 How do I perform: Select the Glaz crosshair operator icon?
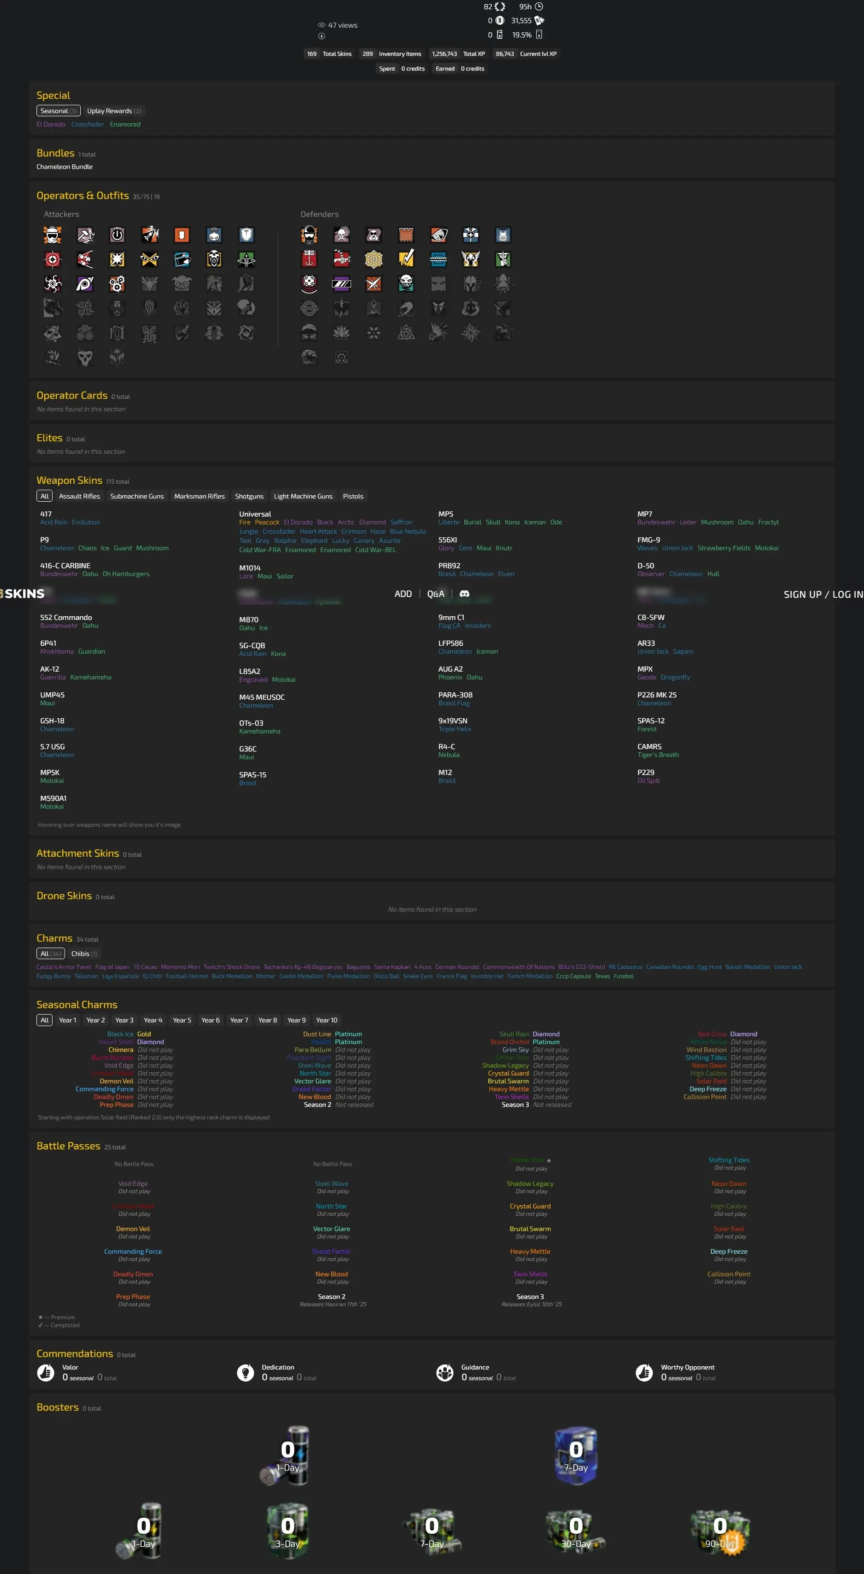point(53,260)
